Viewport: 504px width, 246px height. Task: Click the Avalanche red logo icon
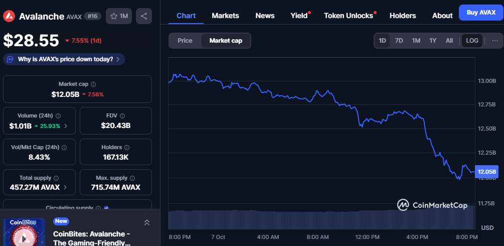tap(9, 16)
